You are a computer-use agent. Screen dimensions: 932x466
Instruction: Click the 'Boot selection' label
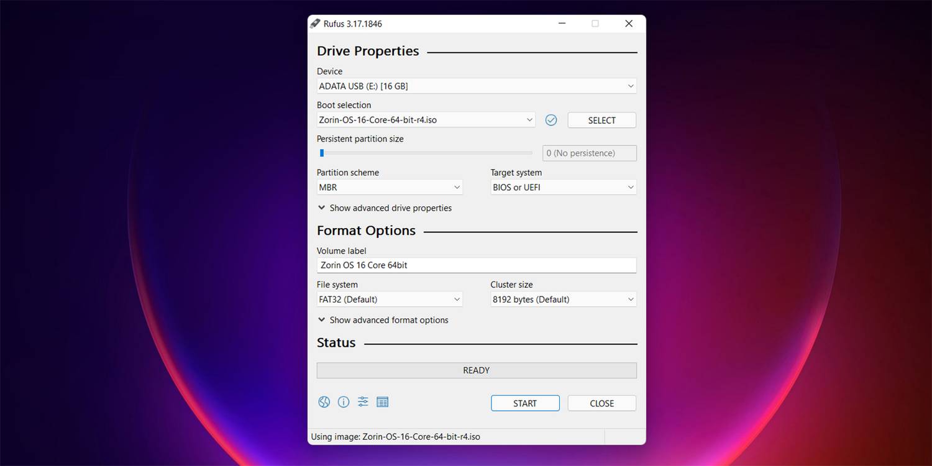344,105
